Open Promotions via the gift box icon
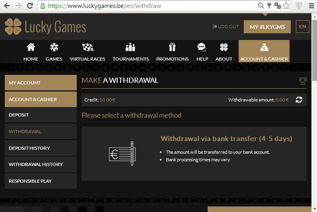Image resolution: width=317 pixels, height=212 pixels. (172, 48)
